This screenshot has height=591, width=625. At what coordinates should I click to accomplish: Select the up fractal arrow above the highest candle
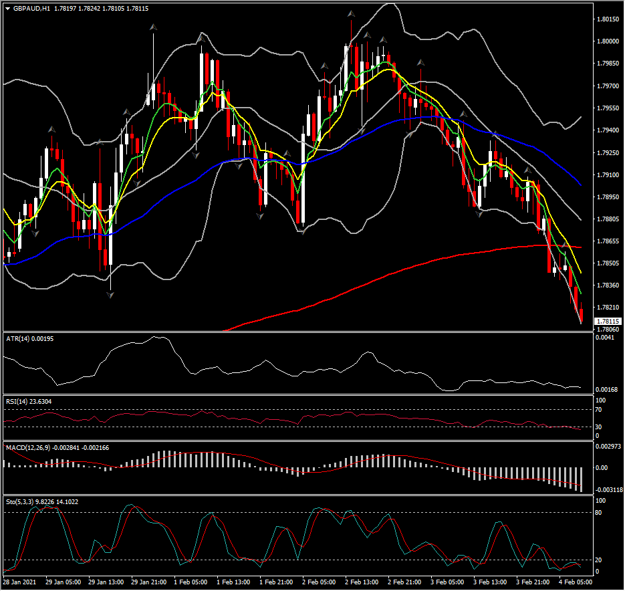[x=350, y=13]
